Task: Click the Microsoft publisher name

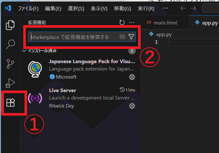Action: click(66, 77)
